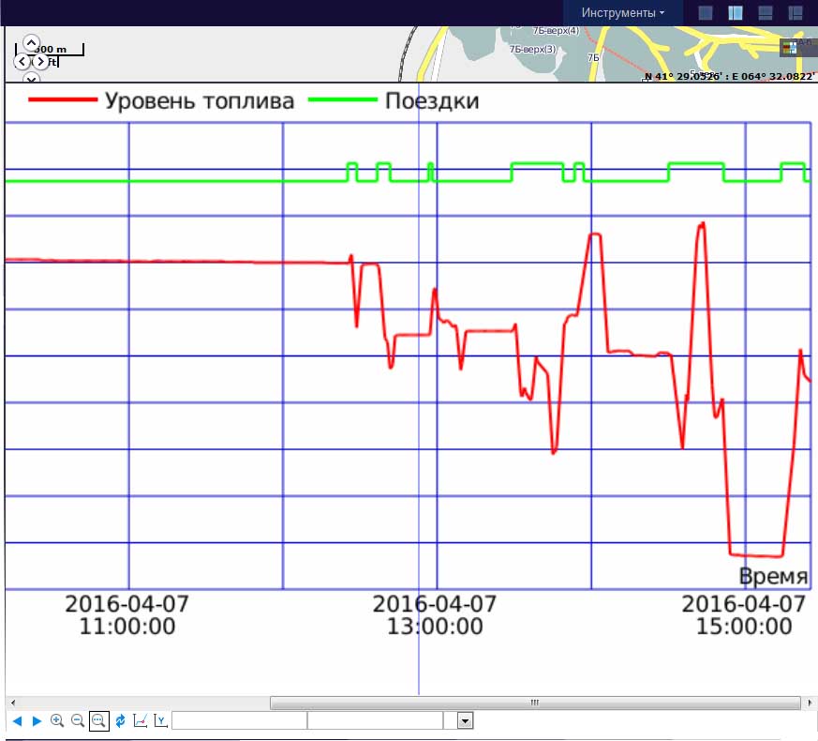Open the Инструменты dropdown menu

[x=622, y=13]
